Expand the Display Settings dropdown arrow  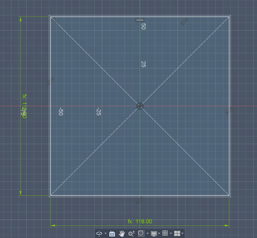coord(159,233)
